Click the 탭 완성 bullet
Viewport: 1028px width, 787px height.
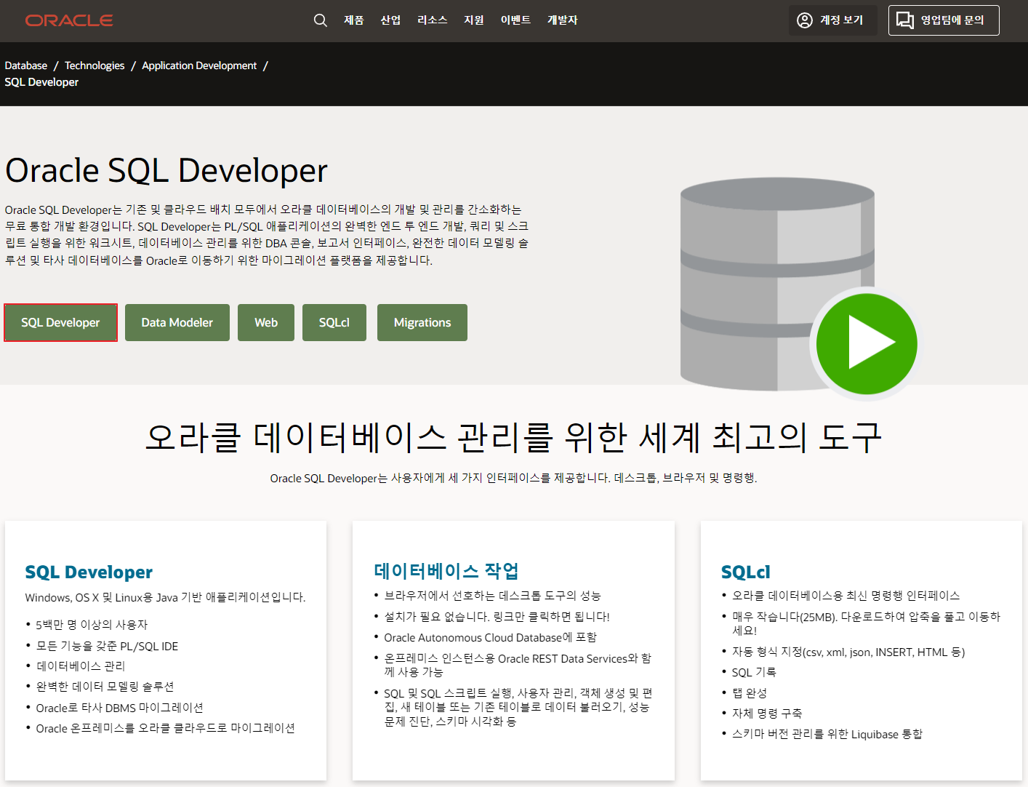[750, 693]
